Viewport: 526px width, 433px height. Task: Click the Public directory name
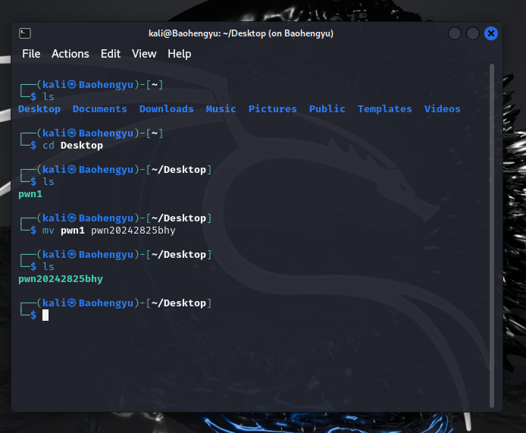coord(327,109)
